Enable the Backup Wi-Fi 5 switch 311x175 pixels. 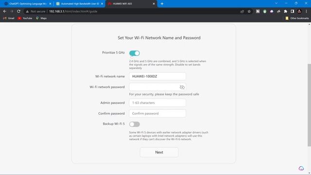[x=135, y=124]
